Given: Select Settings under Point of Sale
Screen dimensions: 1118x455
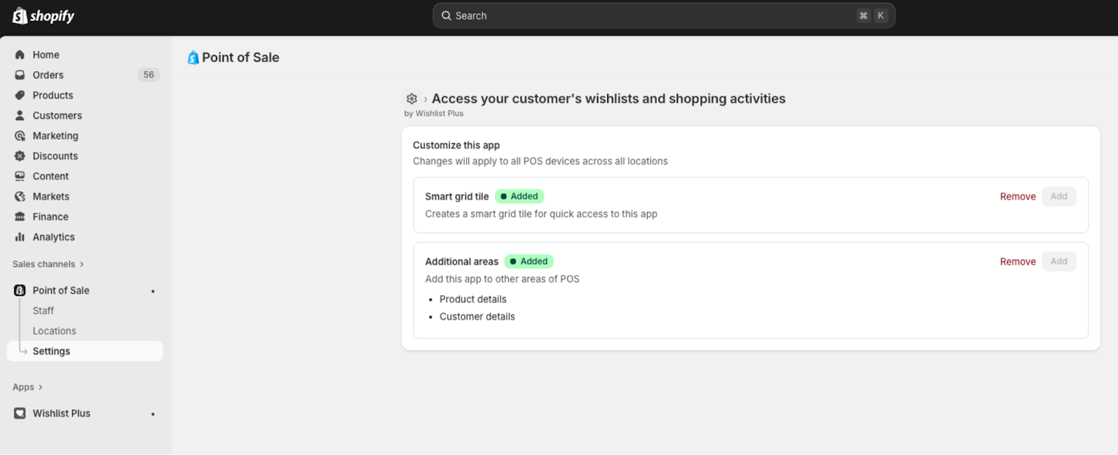Looking at the screenshot, I should click(x=85, y=351).
